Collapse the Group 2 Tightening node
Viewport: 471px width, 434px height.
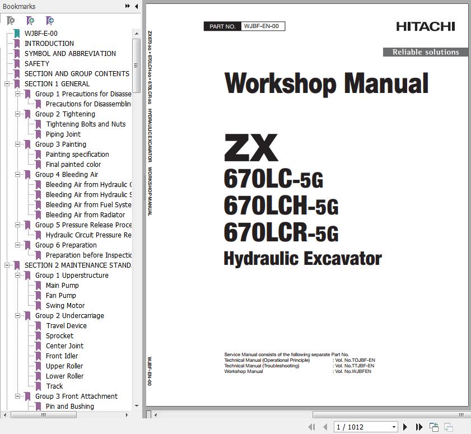18,114
